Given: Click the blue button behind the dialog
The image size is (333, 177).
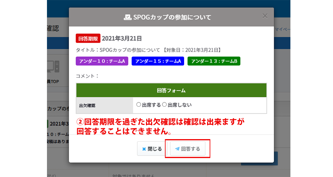Looking at the screenshot, I should (259, 159).
